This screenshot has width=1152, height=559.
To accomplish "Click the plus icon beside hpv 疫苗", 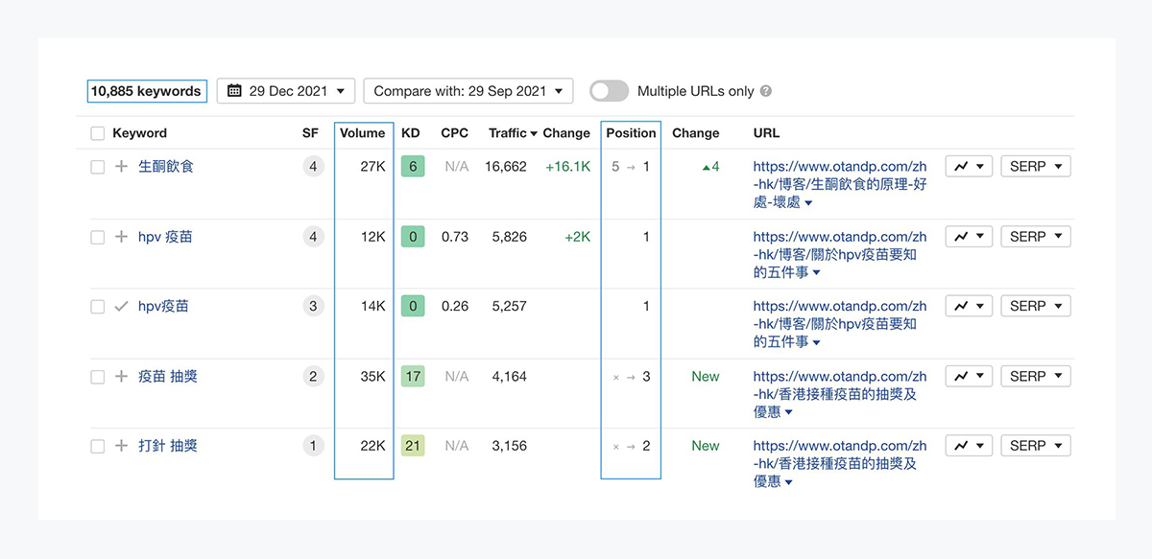I will pos(121,237).
